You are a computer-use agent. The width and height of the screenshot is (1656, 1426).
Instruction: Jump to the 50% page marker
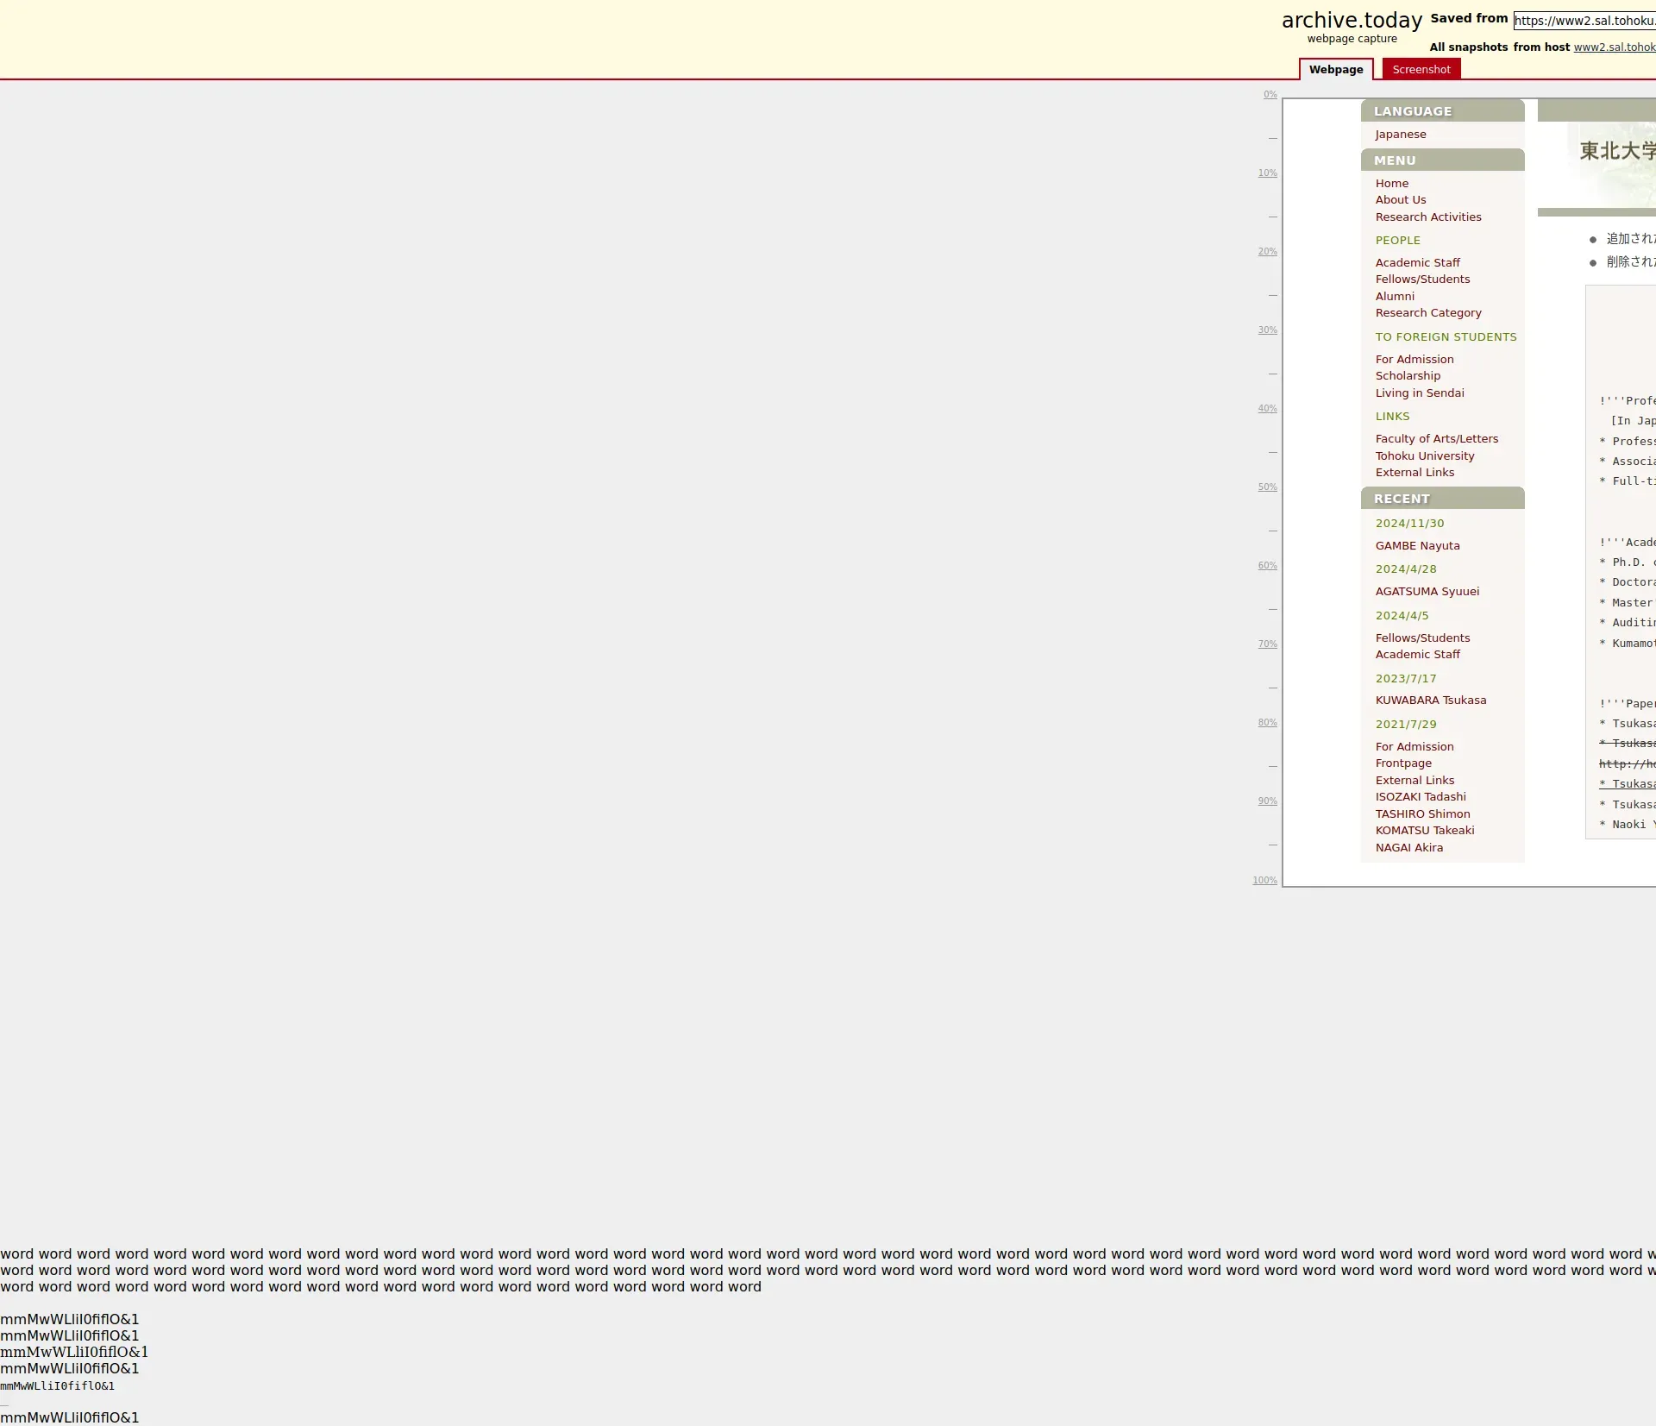(1267, 487)
